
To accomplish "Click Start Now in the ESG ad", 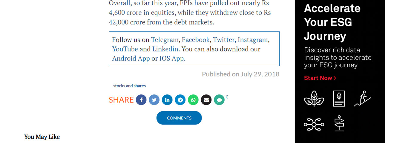I will (320, 78).
